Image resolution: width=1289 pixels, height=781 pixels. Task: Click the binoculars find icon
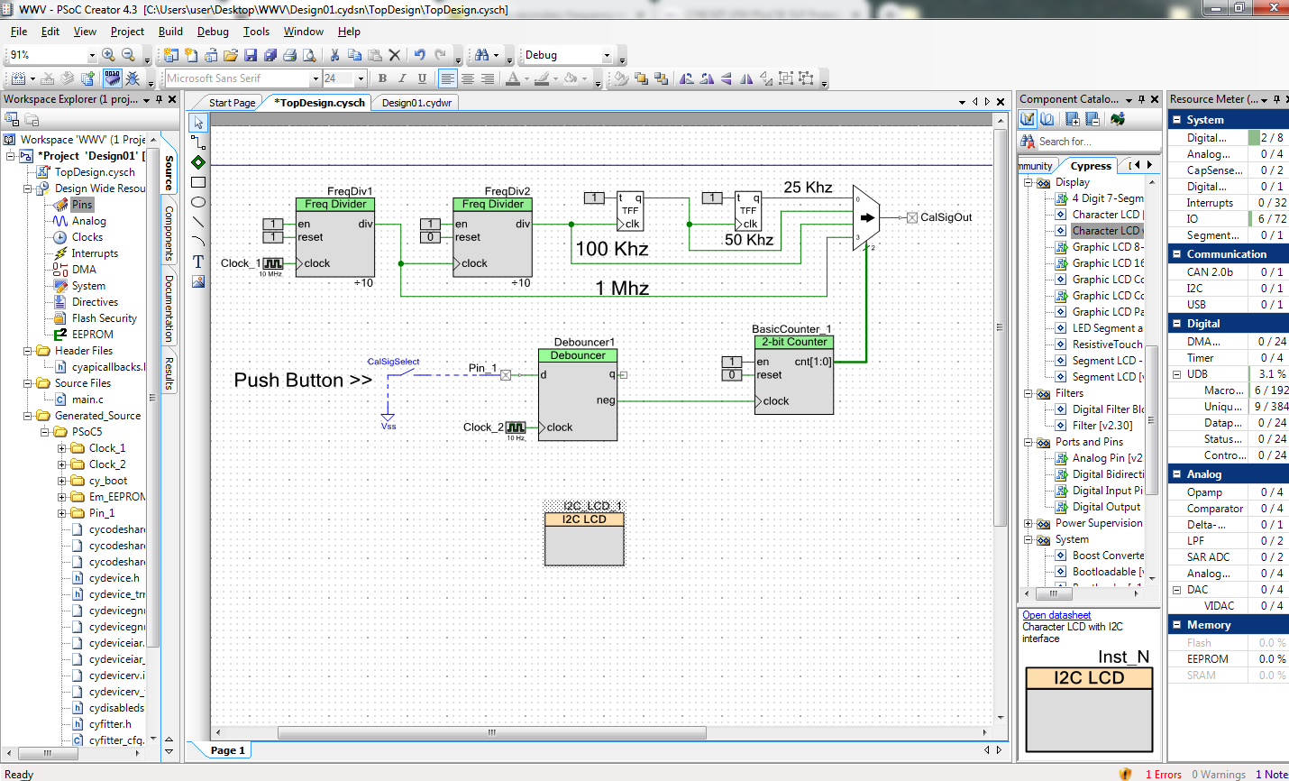pos(481,55)
